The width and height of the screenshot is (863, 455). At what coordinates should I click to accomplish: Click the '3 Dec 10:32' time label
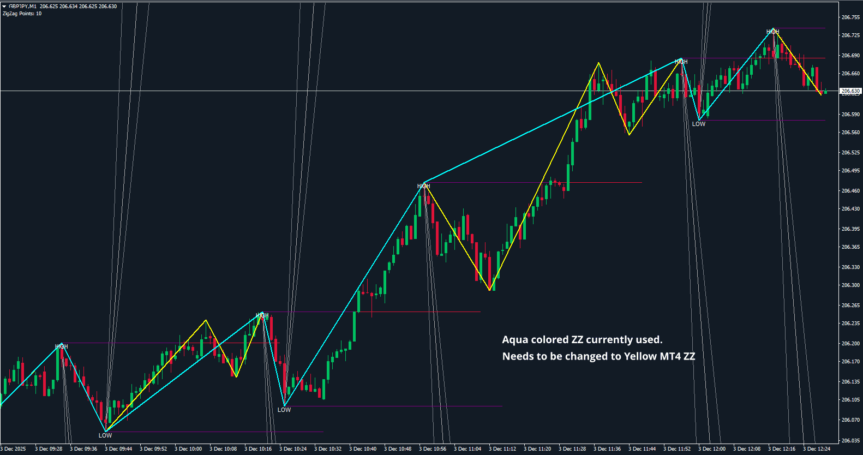tap(328, 449)
